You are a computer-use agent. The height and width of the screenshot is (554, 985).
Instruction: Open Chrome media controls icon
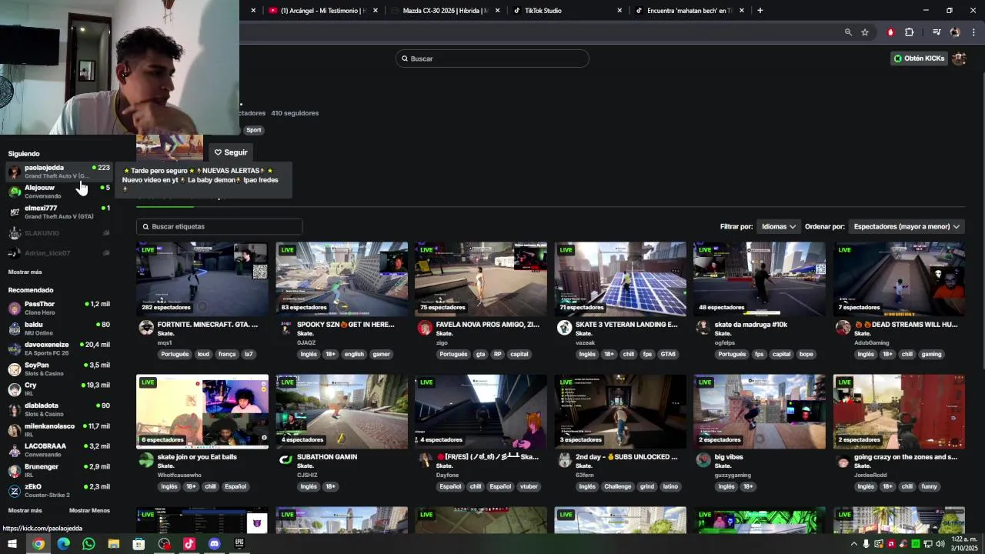coord(937,32)
